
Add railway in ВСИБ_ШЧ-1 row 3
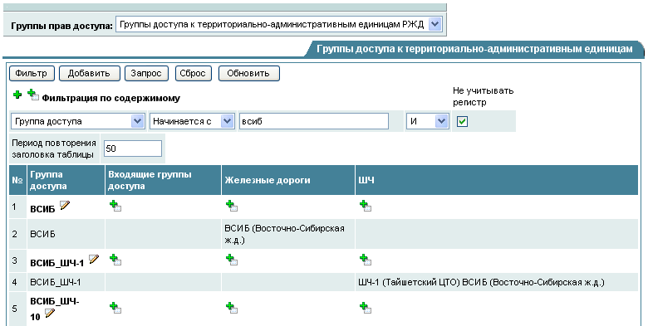(232, 260)
